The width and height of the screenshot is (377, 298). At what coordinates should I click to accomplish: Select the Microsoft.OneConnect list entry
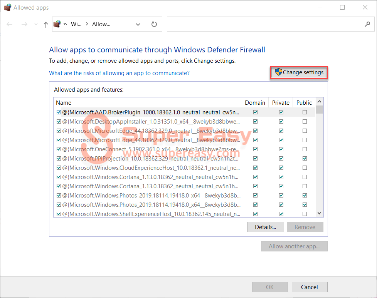point(151,149)
